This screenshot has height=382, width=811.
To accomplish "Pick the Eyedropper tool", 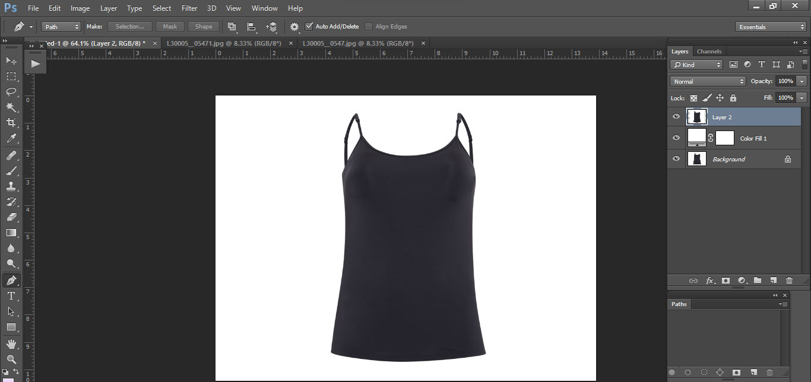I will [11, 139].
